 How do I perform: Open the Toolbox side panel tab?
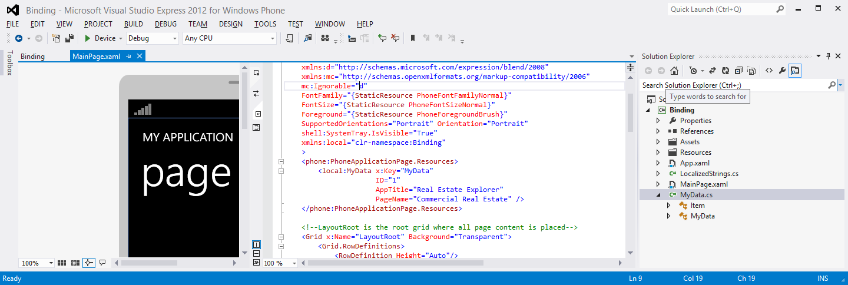tap(9, 63)
